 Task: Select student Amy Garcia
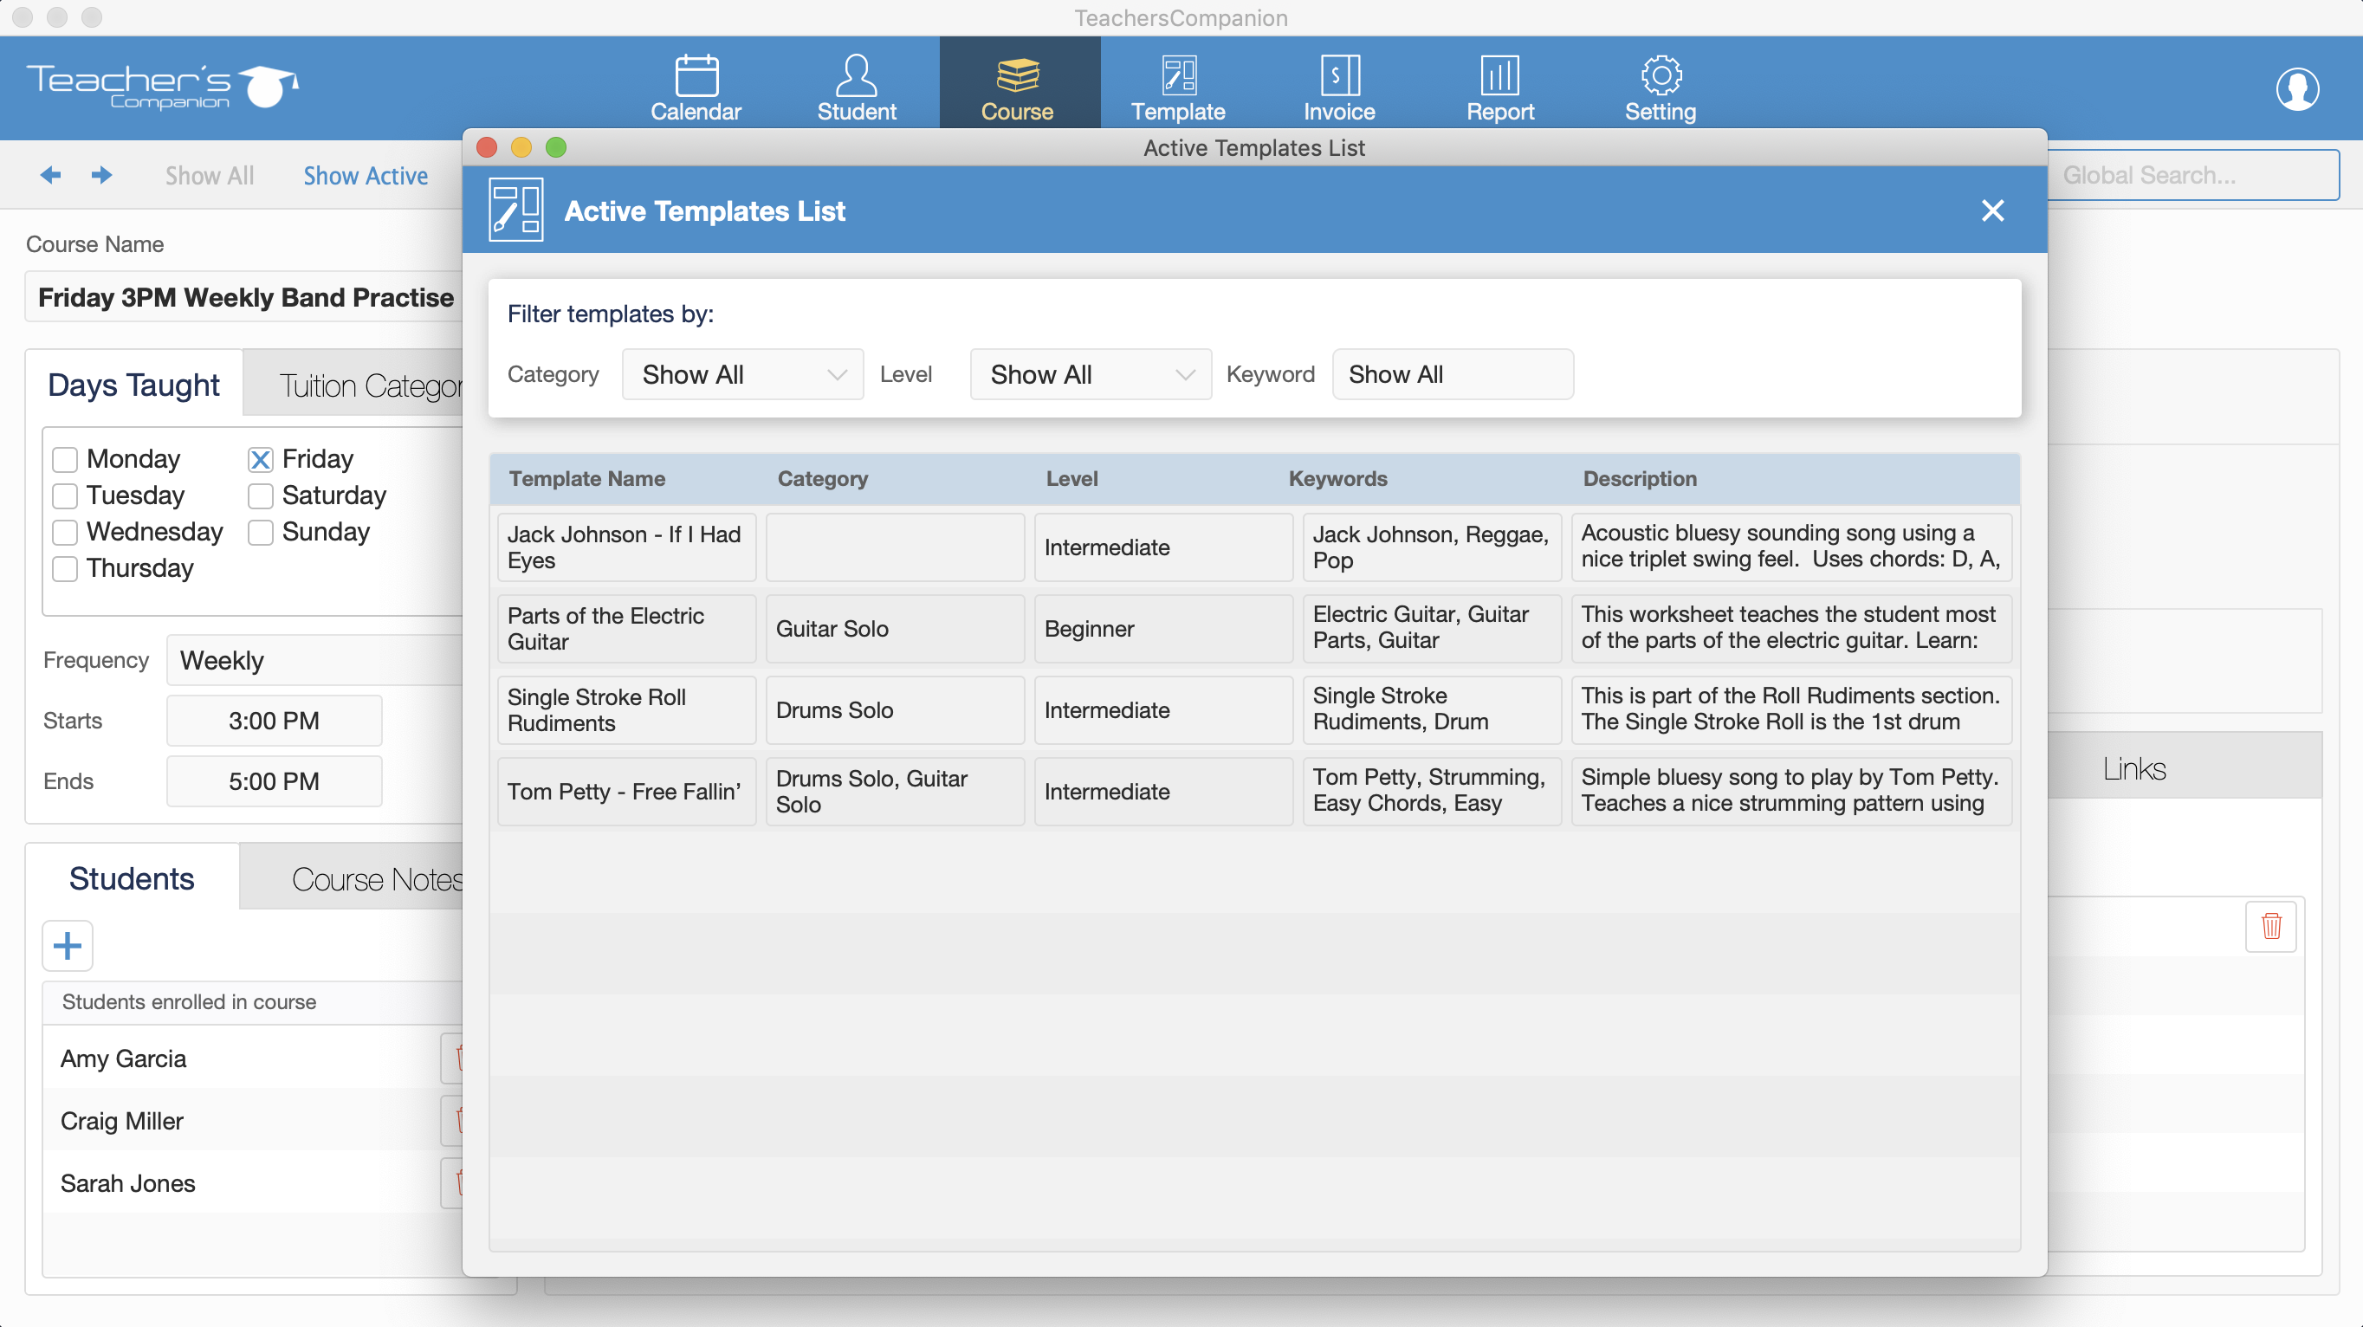click(123, 1058)
